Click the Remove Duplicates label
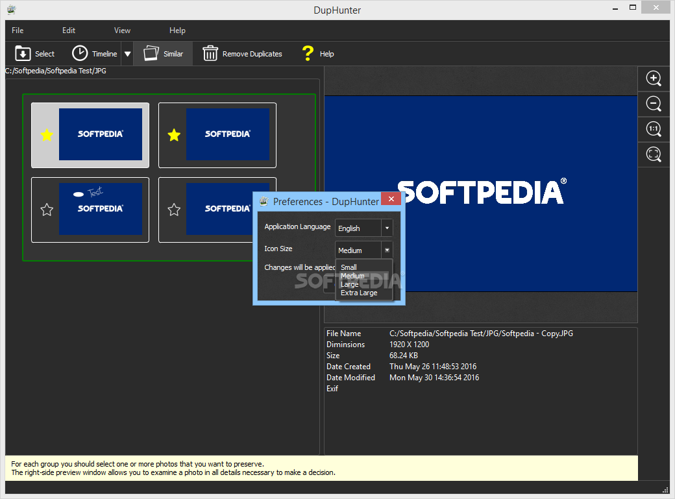675x499 pixels. [252, 54]
